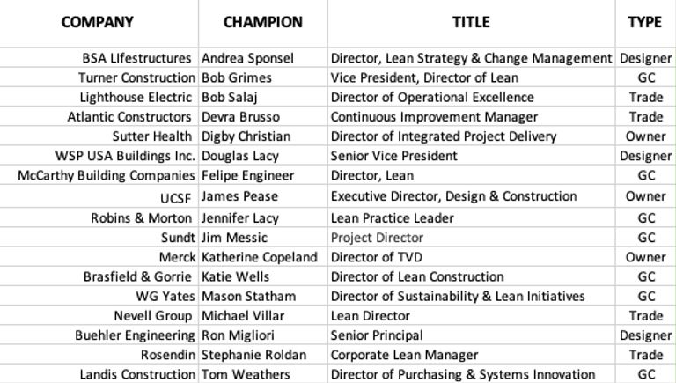Select the McCarthy Building Companies cell
Viewport: 676px width, 383px height.
point(107,175)
